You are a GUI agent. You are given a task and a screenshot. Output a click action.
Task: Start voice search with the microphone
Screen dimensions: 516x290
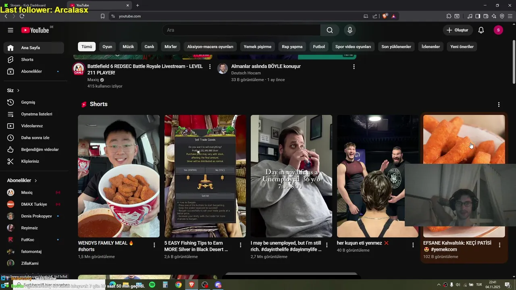[x=350, y=30]
